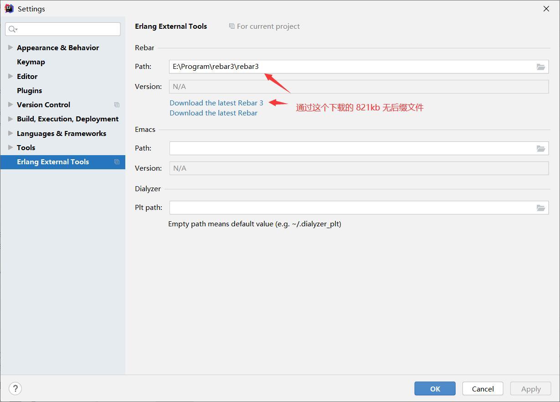The image size is (560, 402).
Task: Click the help question mark button
Action: [15, 388]
